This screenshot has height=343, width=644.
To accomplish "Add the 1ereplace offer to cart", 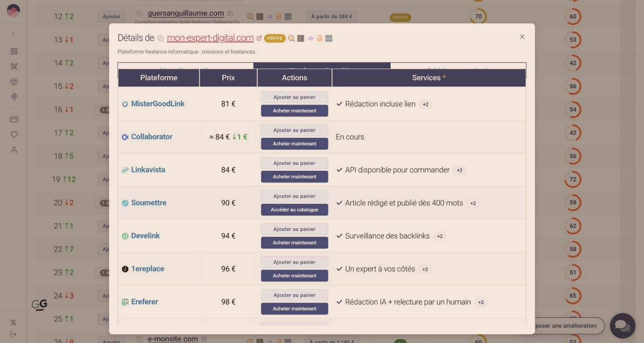I will [x=295, y=262].
